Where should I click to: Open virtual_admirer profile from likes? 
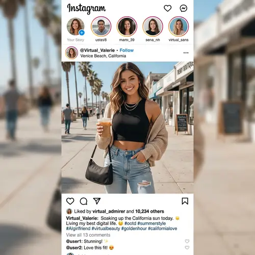(x=109, y=211)
